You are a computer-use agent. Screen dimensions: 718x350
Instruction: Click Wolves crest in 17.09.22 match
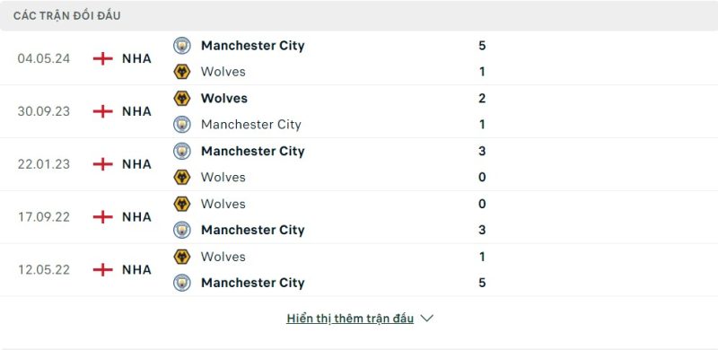182,204
